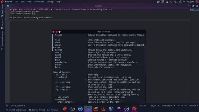Image resolution: width=199 pixels, height=112 pixels.
Task: Open the blue VS Code dock icon
Action: click(80, 109)
